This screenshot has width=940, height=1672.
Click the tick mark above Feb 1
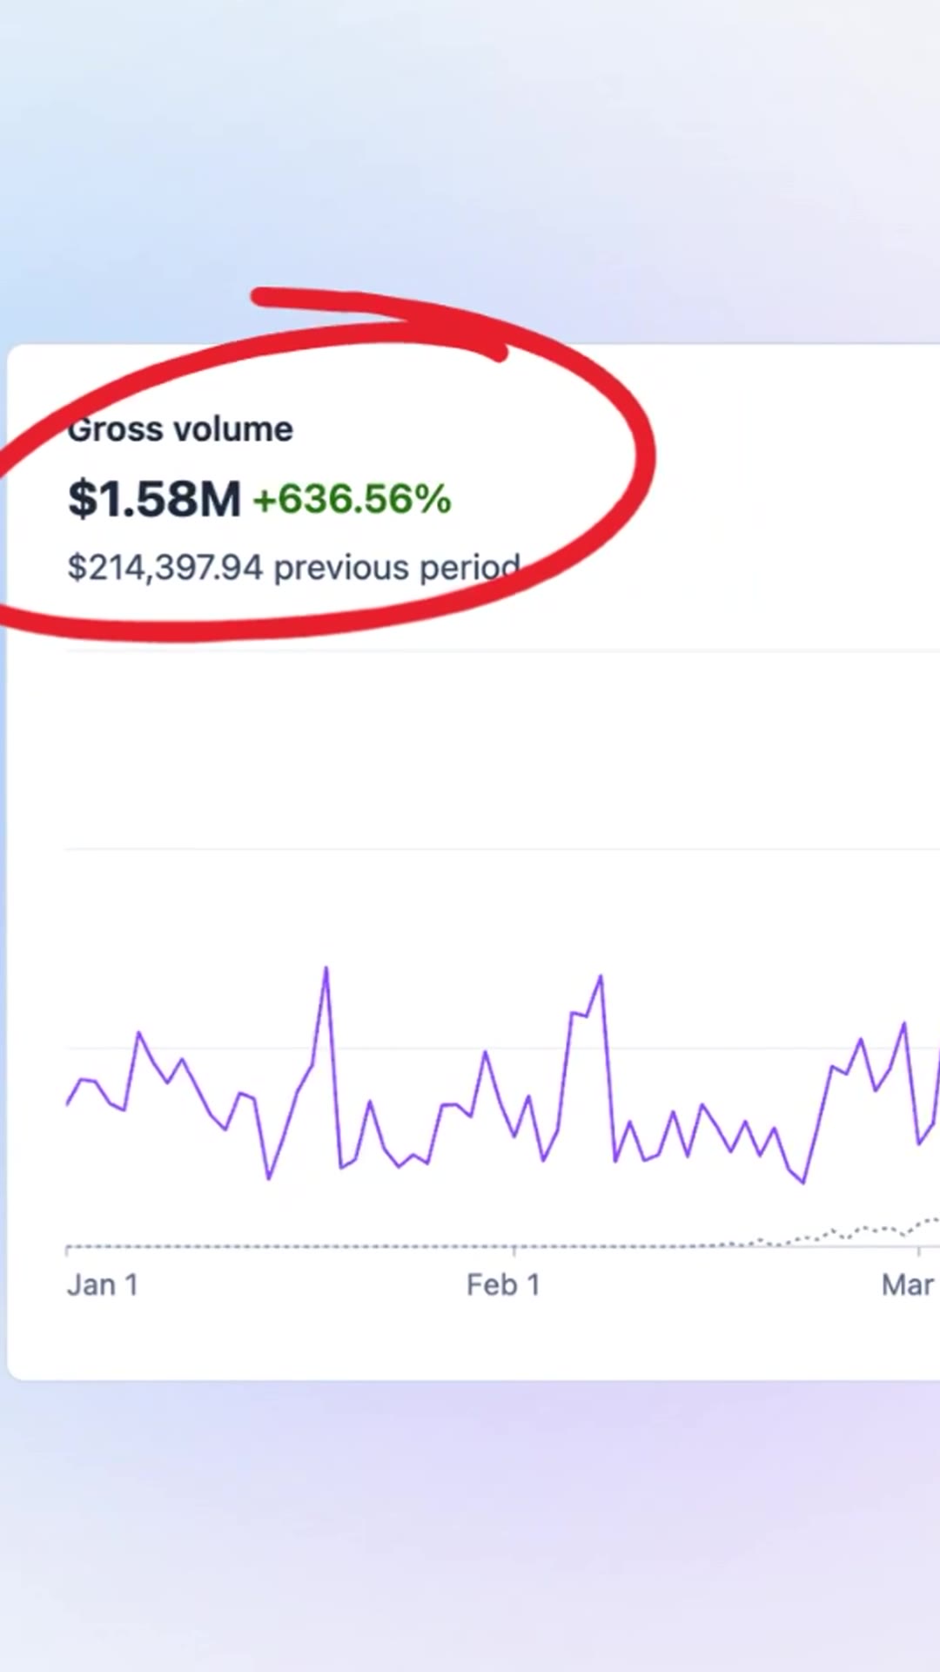pyautogui.click(x=514, y=1251)
